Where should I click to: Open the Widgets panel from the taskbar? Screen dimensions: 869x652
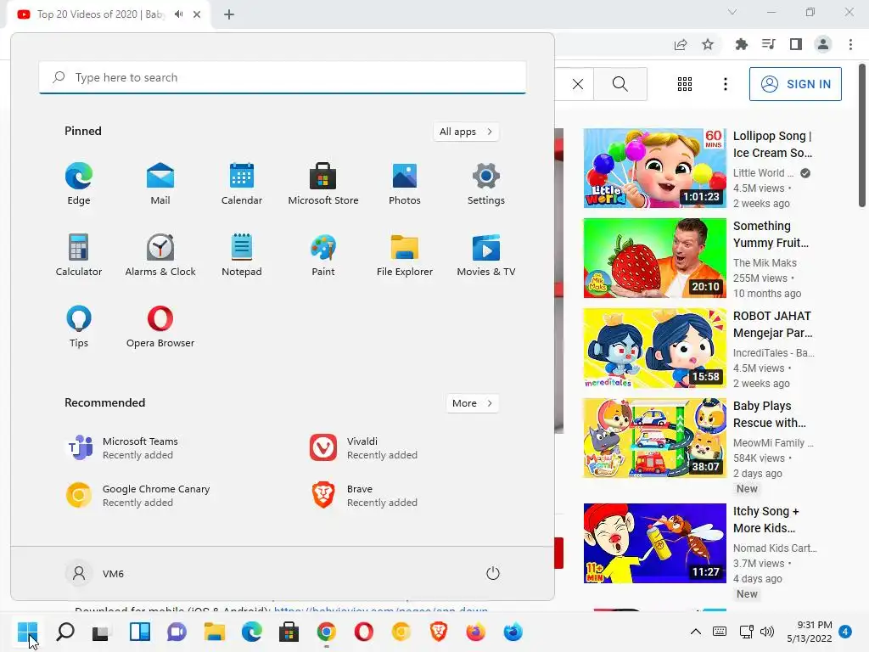pyautogui.click(x=140, y=632)
